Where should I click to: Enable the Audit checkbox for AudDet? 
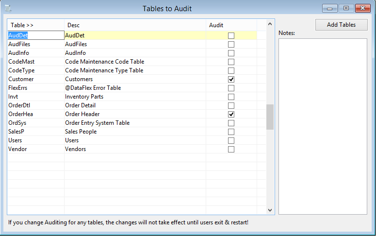231,35
